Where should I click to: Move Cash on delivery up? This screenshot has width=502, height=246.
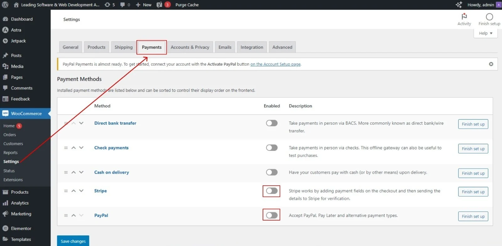pyautogui.click(x=73, y=172)
